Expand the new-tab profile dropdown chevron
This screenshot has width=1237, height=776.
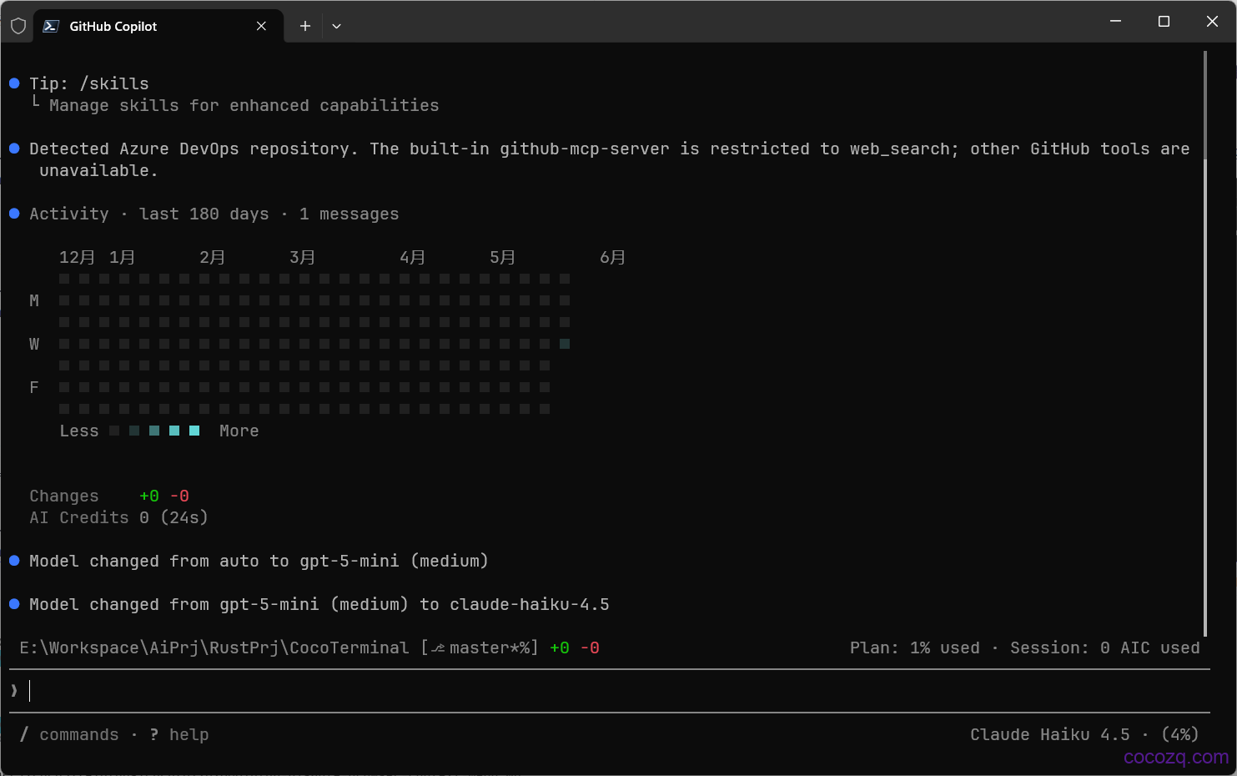tap(336, 26)
